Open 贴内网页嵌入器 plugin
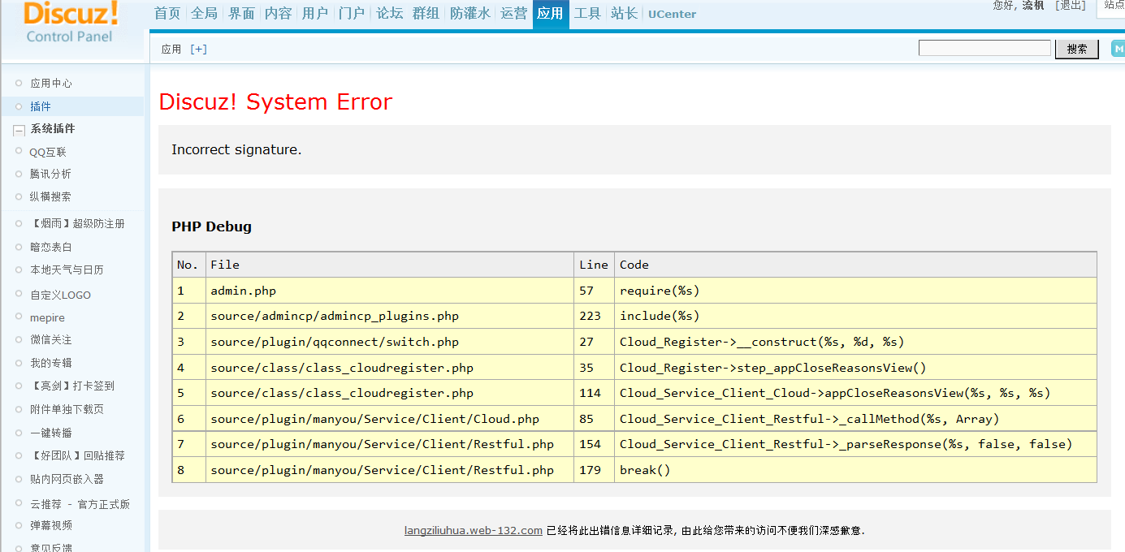 (67, 479)
